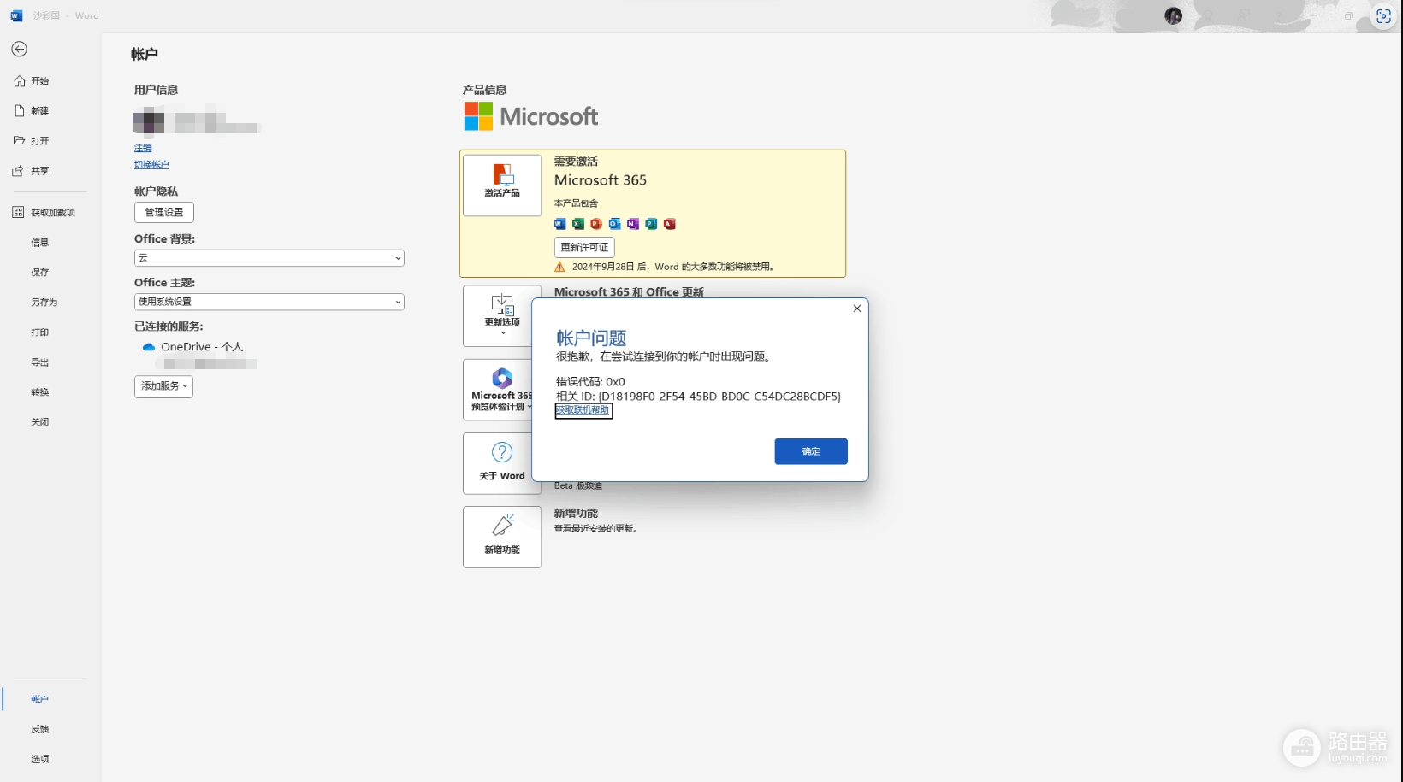
Task: Click the user avatar in title bar
Action: pyautogui.click(x=1173, y=15)
